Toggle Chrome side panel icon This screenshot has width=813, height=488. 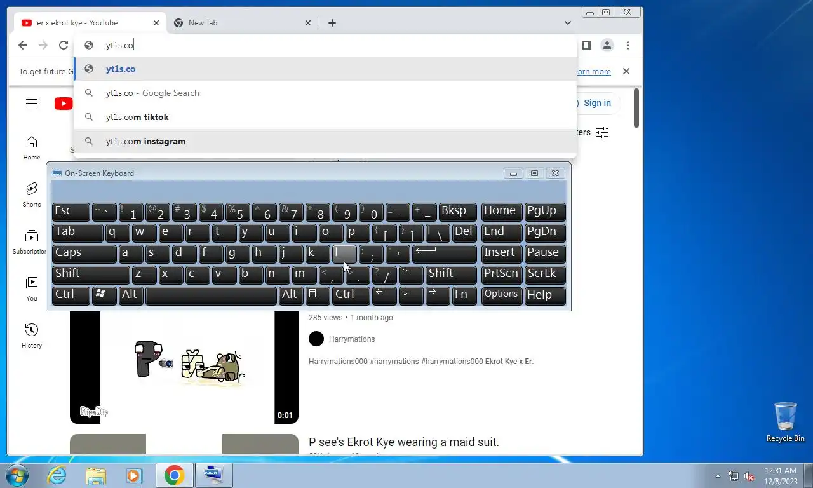pos(587,45)
